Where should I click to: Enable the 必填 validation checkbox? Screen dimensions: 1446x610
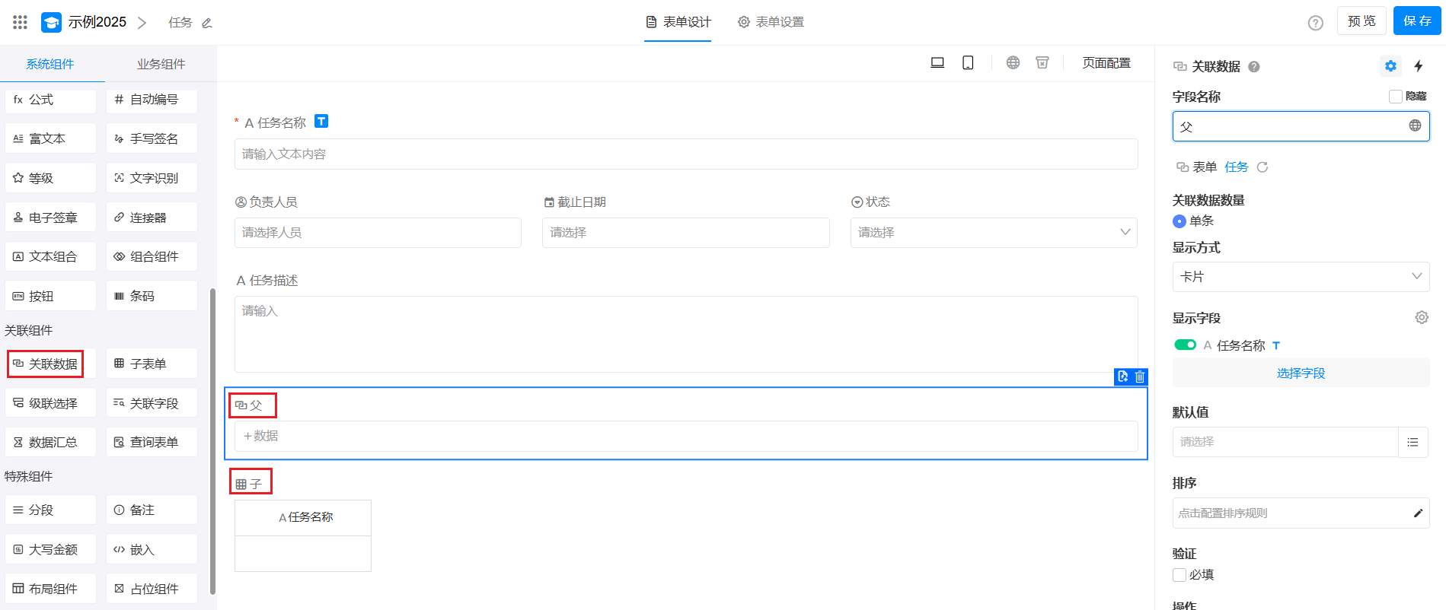point(1179,575)
